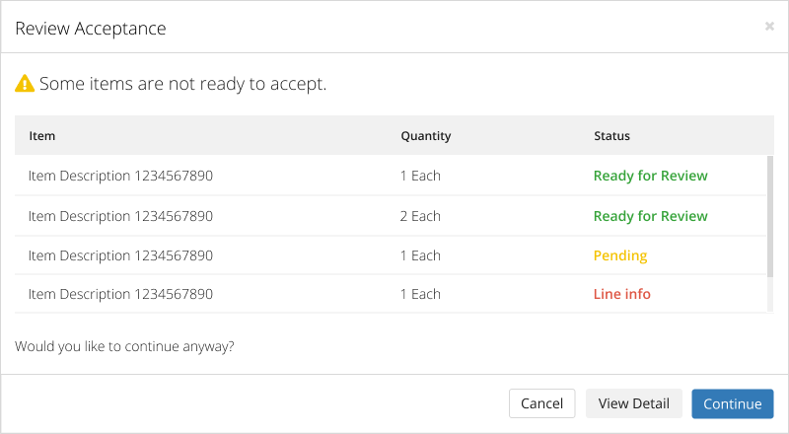Click the yellow warning triangle icon

(x=25, y=84)
